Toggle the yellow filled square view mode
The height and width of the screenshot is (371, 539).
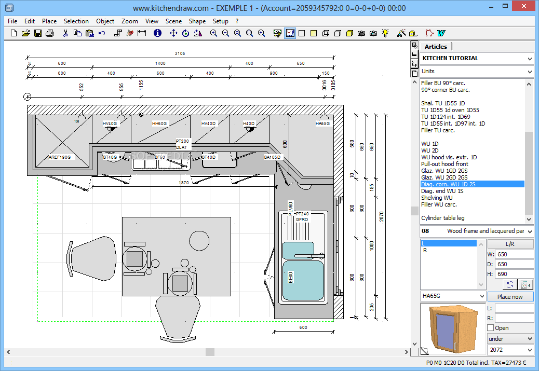(314, 33)
